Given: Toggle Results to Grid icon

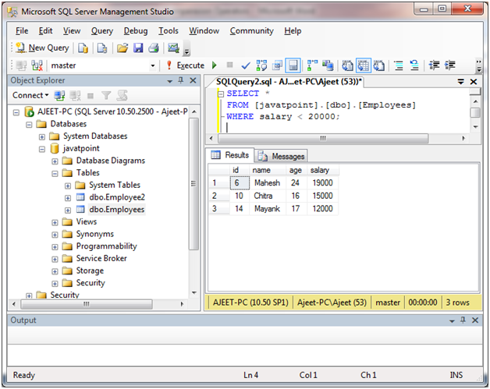Looking at the screenshot, I should click(x=363, y=65).
